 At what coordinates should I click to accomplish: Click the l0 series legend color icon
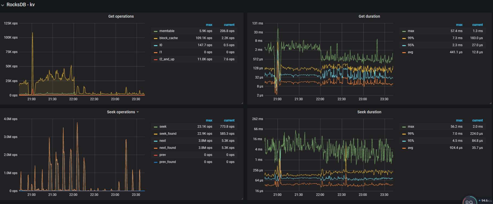pos(156,45)
